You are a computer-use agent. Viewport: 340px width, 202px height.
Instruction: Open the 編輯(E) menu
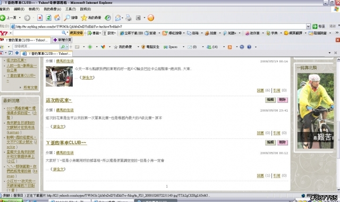19,9
